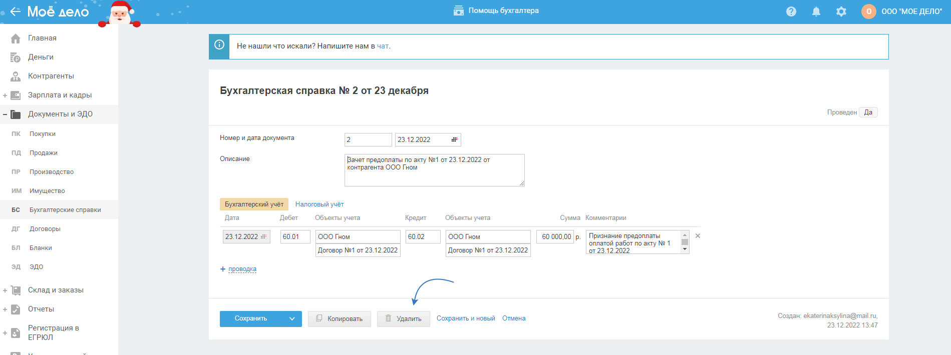951x355 pixels.
Task: Click the Удалить button
Action: (404, 318)
